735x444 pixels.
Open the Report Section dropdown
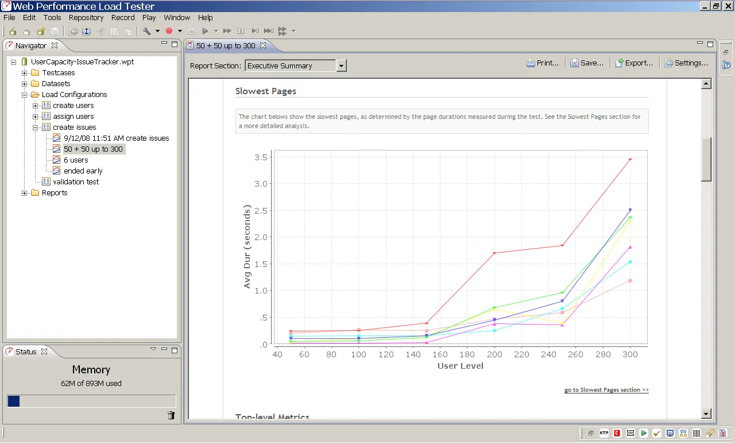pyautogui.click(x=341, y=65)
